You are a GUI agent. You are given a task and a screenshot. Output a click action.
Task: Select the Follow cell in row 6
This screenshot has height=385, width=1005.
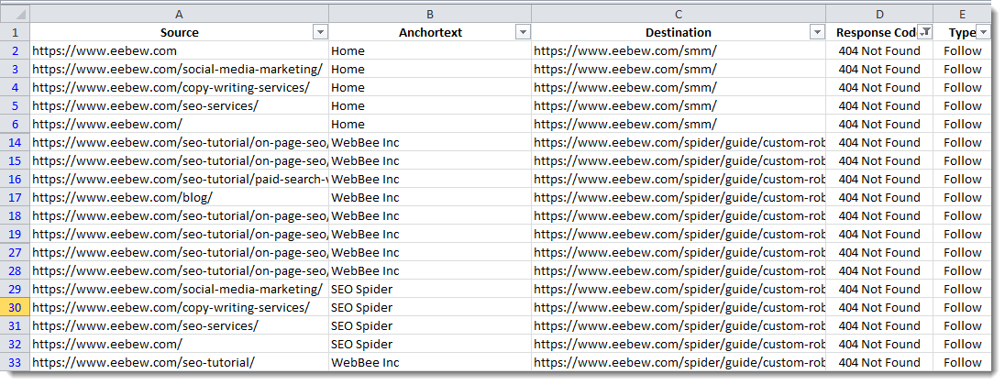[x=962, y=125]
